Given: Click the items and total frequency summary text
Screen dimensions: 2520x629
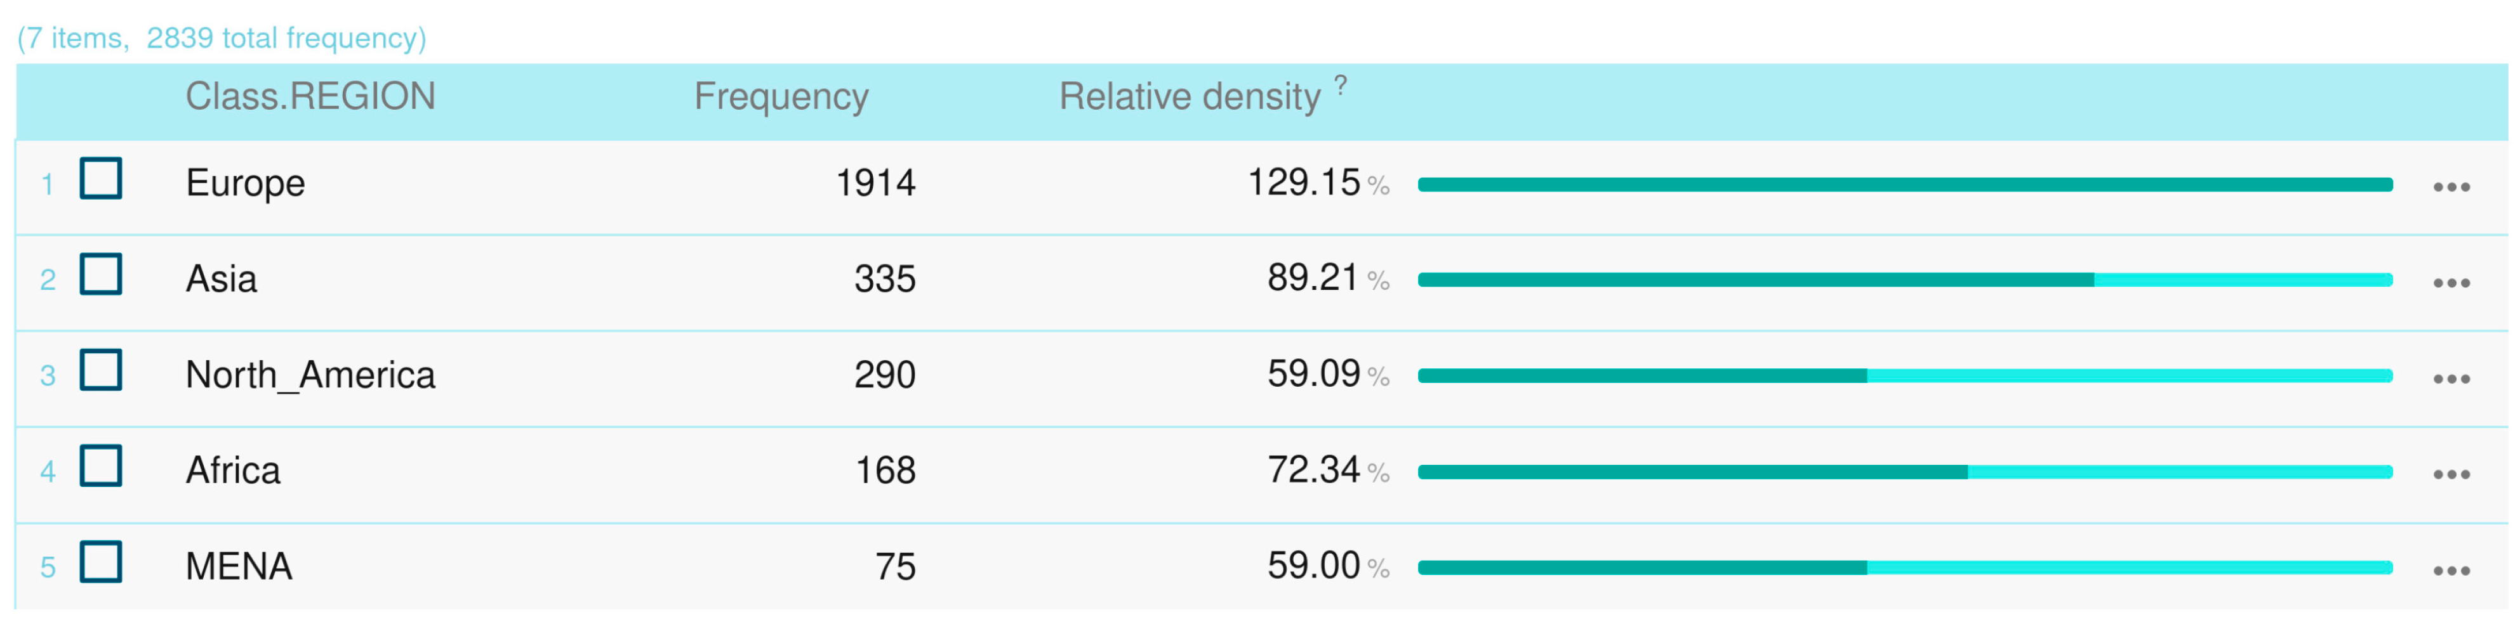Looking at the screenshot, I should (x=222, y=38).
